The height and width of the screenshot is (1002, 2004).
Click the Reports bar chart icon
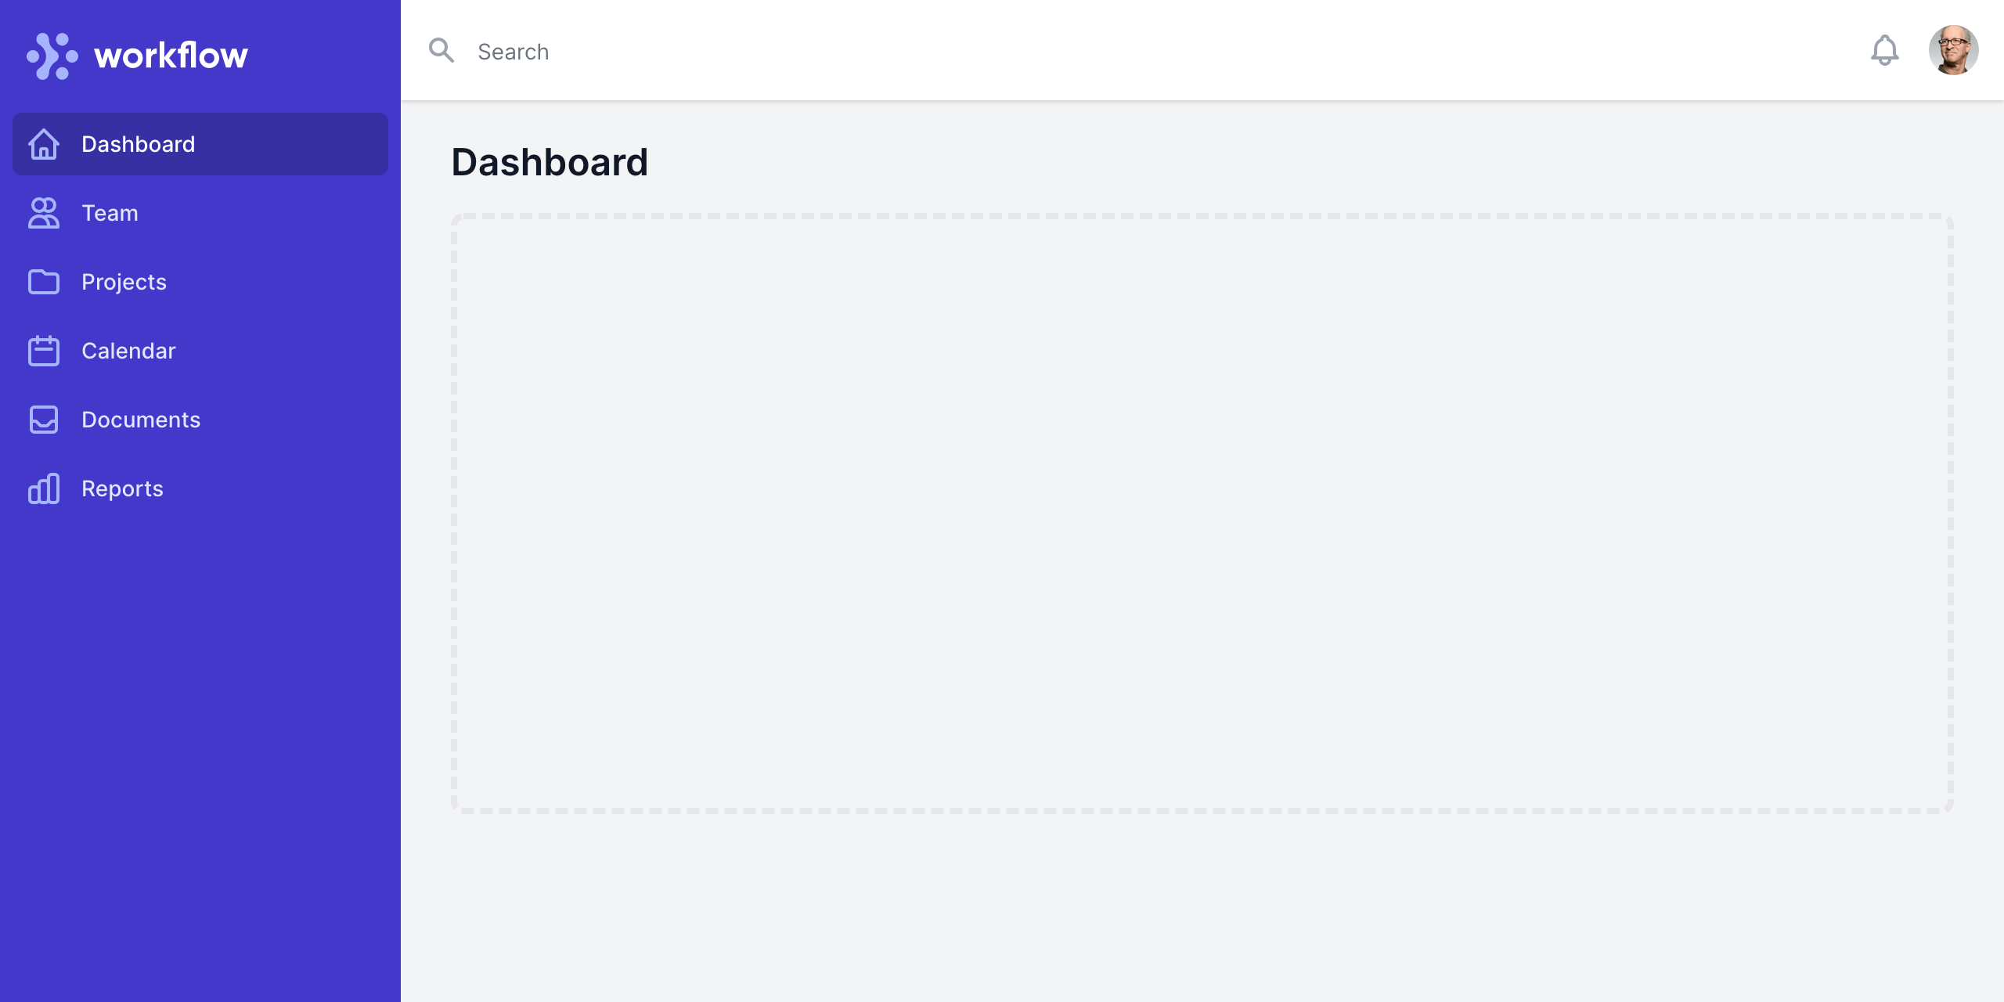coord(44,488)
